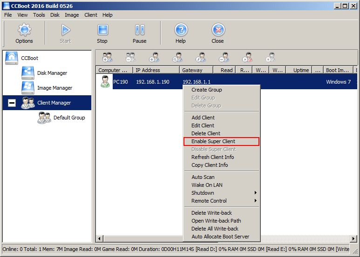Open the View menu
Screen dimensions: 360x257
coord(22,15)
